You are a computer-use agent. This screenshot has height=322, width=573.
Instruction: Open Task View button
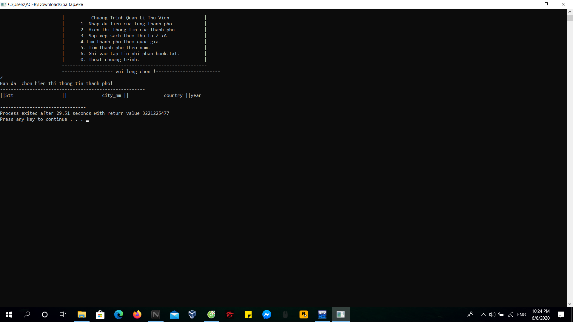(x=63, y=315)
